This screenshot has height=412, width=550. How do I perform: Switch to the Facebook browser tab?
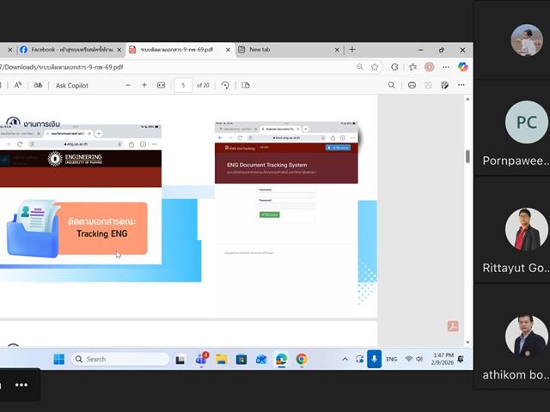click(70, 50)
